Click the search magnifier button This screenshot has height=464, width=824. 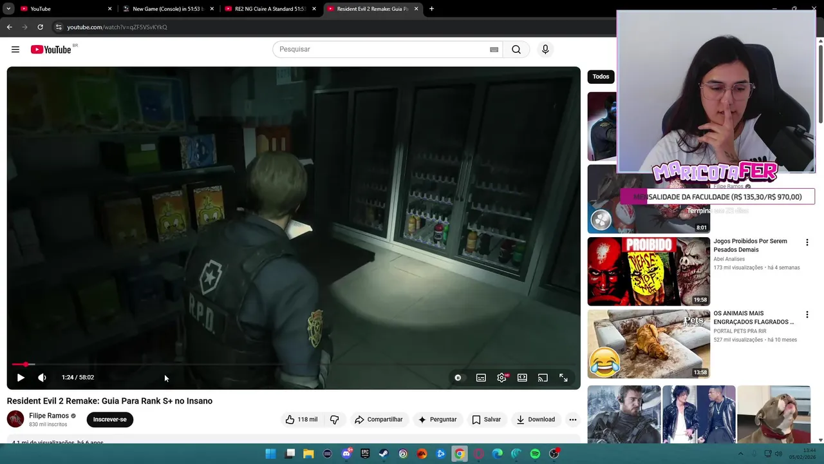pyautogui.click(x=516, y=50)
